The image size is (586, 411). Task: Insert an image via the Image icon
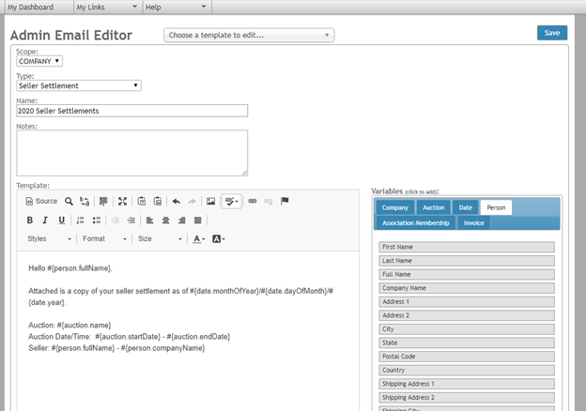pos(210,201)
